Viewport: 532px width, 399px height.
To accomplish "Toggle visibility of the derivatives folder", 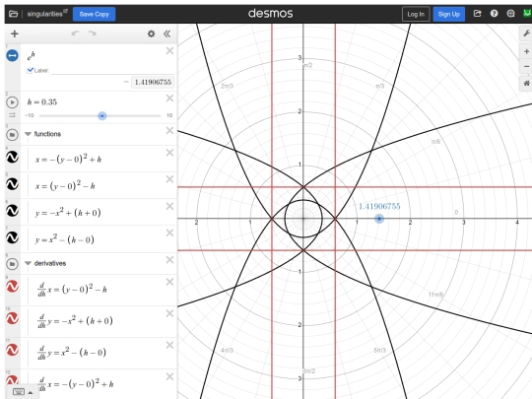I will click(12, 264).
